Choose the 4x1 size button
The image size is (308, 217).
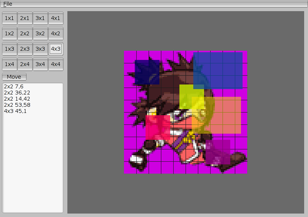click(x=56, y=18)
